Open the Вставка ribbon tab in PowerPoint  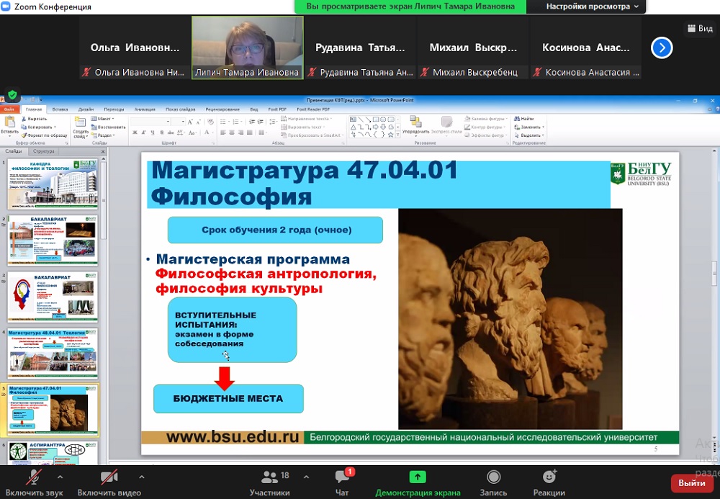point(60,109)
